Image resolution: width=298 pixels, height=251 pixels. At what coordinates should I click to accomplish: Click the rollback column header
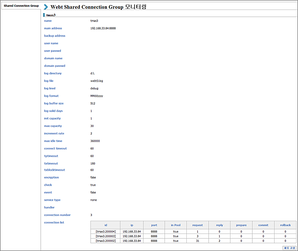coord(285,225)
